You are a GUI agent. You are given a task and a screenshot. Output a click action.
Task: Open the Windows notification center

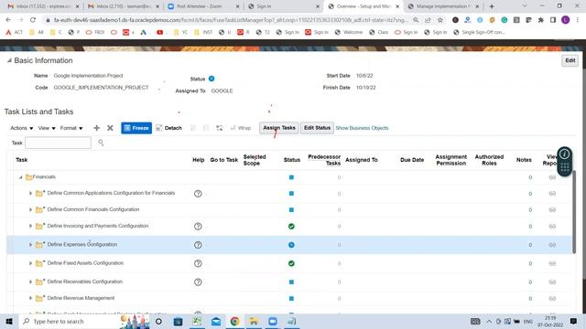[573, 321]
